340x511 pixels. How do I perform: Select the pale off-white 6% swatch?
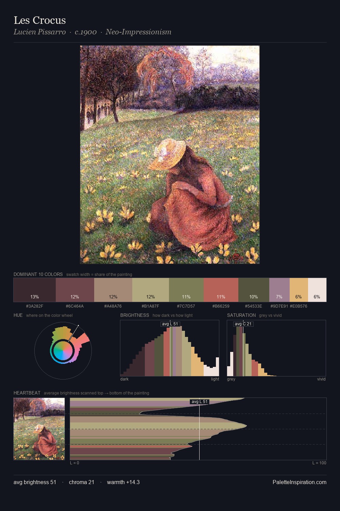(317, 290)
